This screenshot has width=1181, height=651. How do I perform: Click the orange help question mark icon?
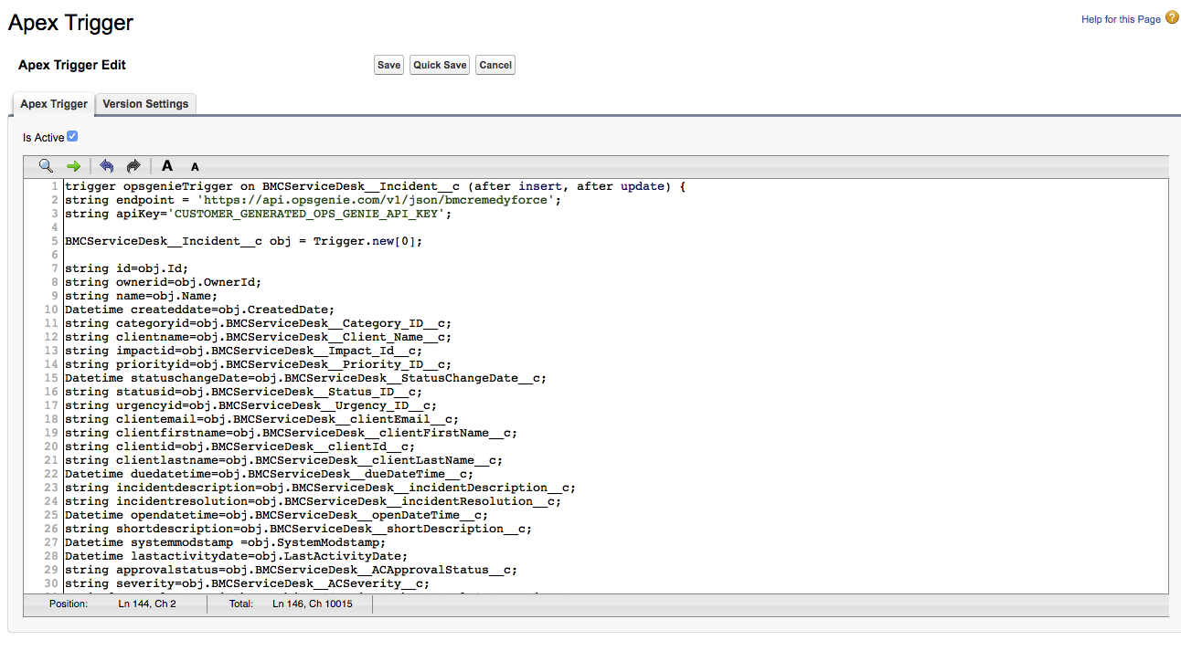(1172, 17)
